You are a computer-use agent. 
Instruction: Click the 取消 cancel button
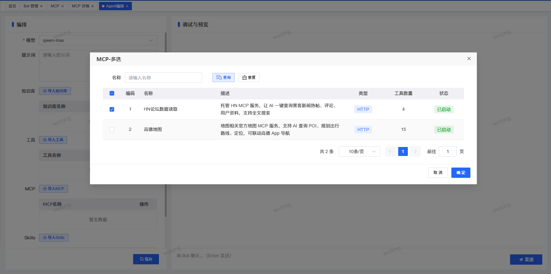coord(438,173)
